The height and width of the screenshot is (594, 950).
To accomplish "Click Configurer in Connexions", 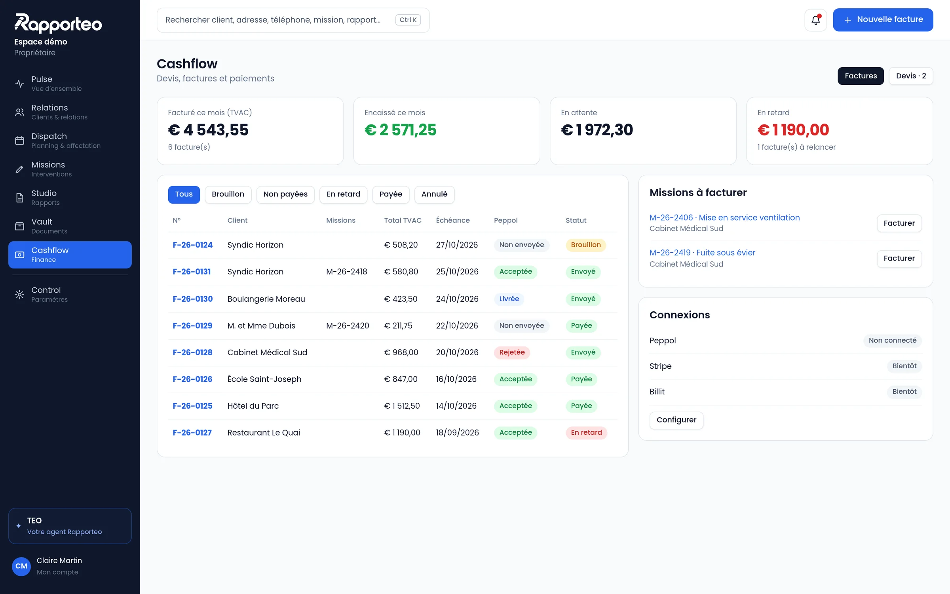I will tap(676, 420).
